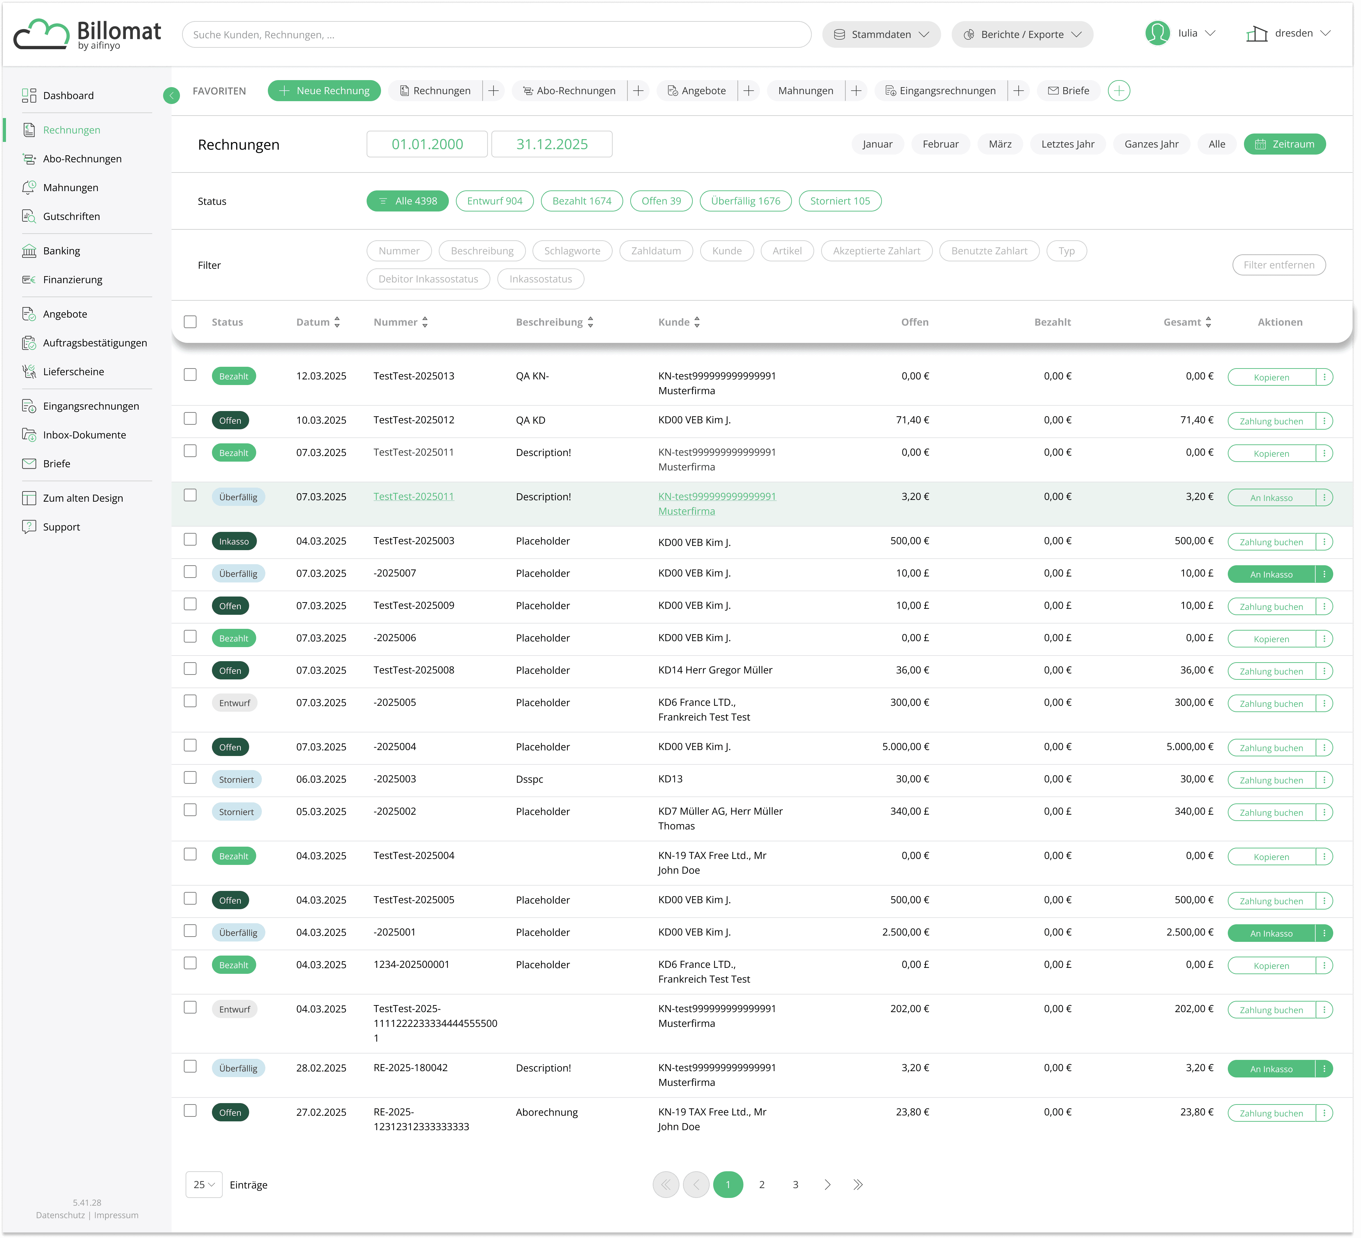Click plus icon next to Angebote favorite
1361x1238 pixels.
[x=749, y=90]
